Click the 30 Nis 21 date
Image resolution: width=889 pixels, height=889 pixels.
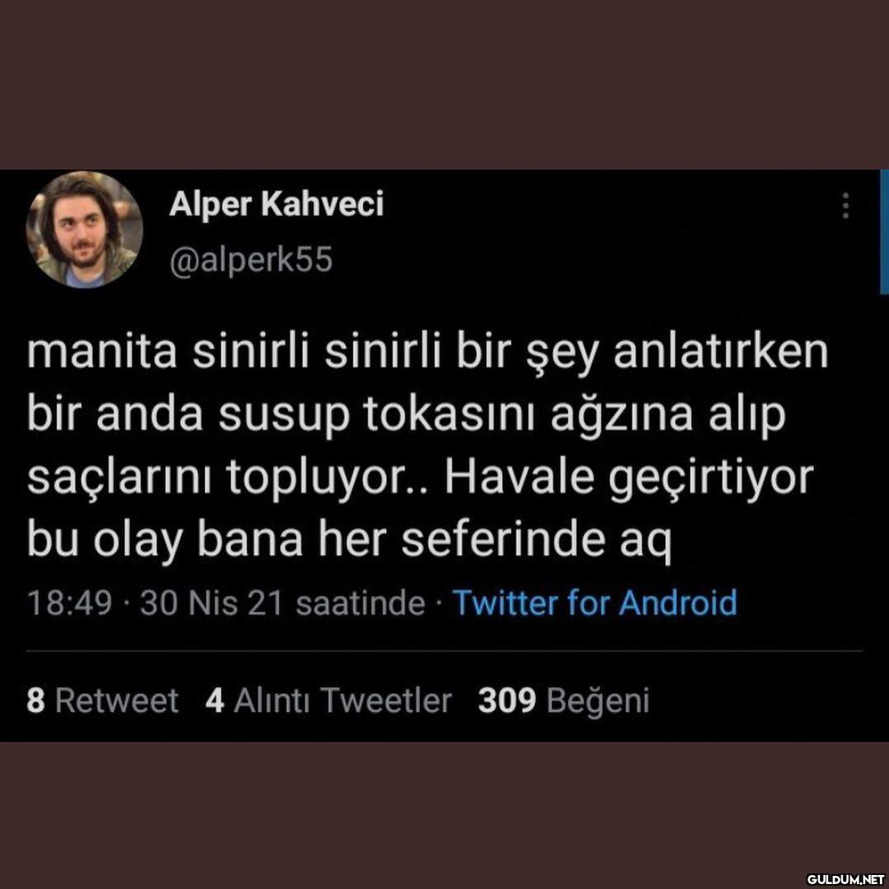[211, 603]
